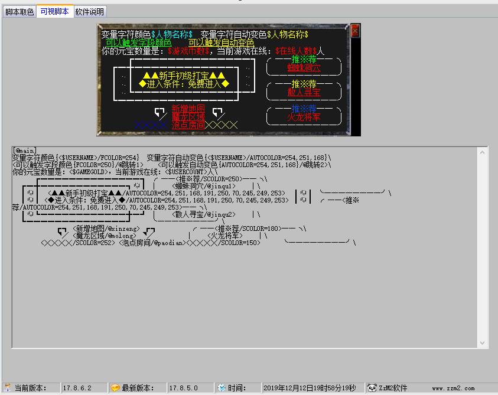Open the 软件说明 tab
Viewport: 498px width, 395px height.
click(90, 12)
